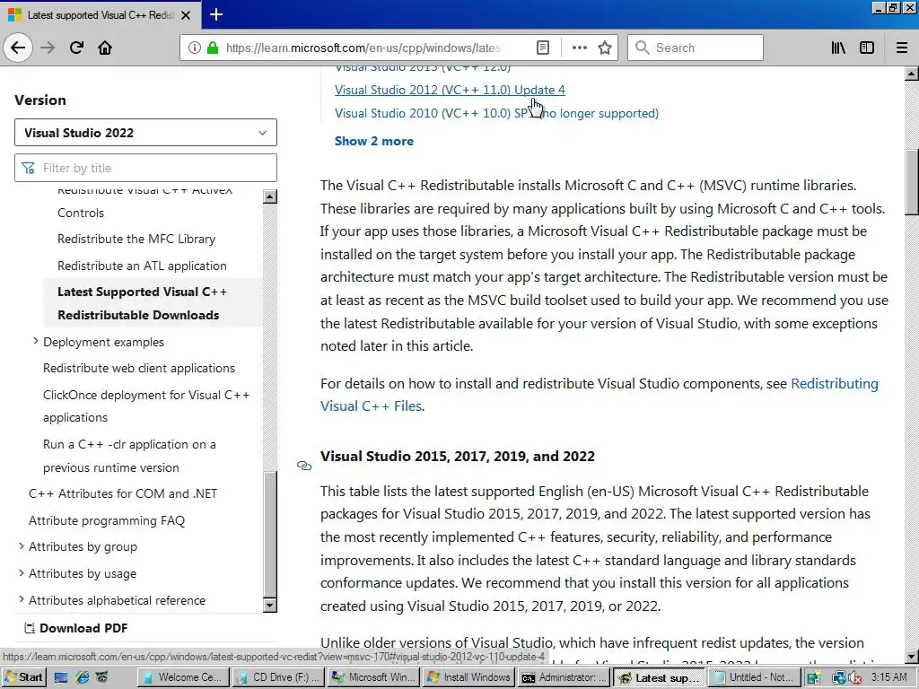Viewport: 919px width, 689px height.
Task: Click the main page vertical scrollbar thumb
Action: pos(912,182)
